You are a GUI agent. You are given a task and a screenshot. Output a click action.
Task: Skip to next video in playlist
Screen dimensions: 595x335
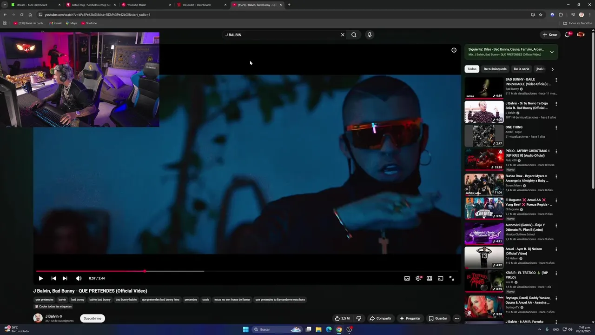65,278
